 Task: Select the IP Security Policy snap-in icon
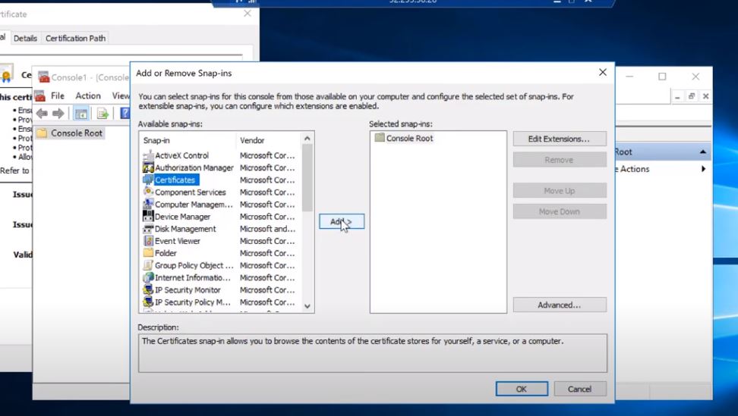tap(148, 302)
